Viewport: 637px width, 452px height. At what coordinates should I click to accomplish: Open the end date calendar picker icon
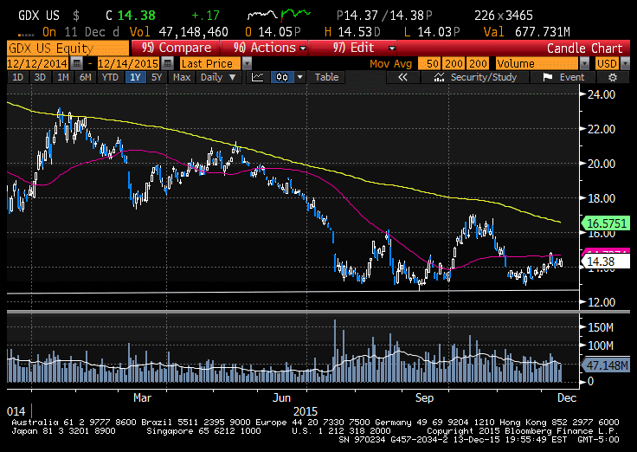(x=167, y=63)
